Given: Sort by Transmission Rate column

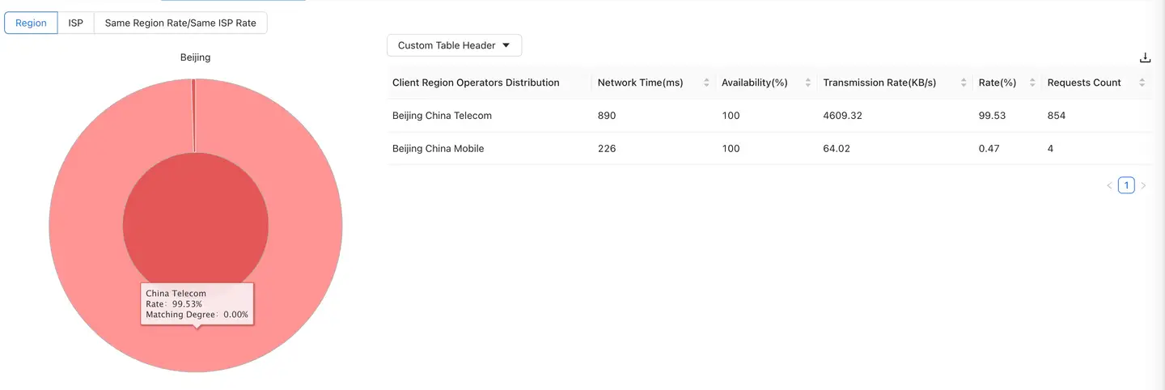Looking at the screenshot, I should (964, 83).
